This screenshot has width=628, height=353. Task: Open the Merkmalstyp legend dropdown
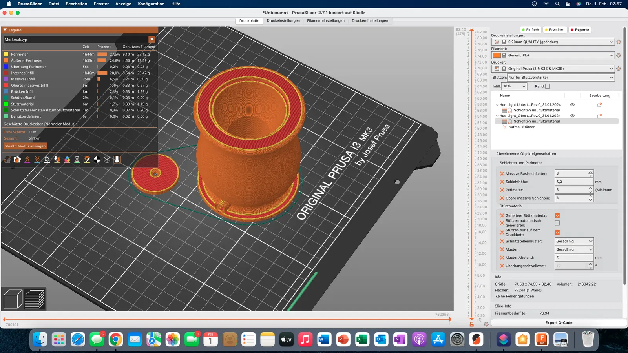click(x=152, y=40)
